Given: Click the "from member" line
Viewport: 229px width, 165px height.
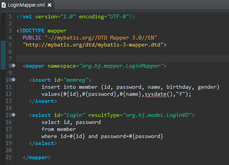Looking at the screenshot, I should tap(59, 129).
